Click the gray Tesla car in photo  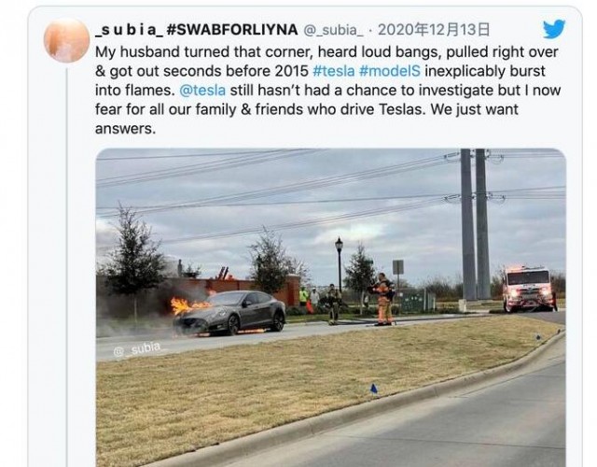[229, 313]
